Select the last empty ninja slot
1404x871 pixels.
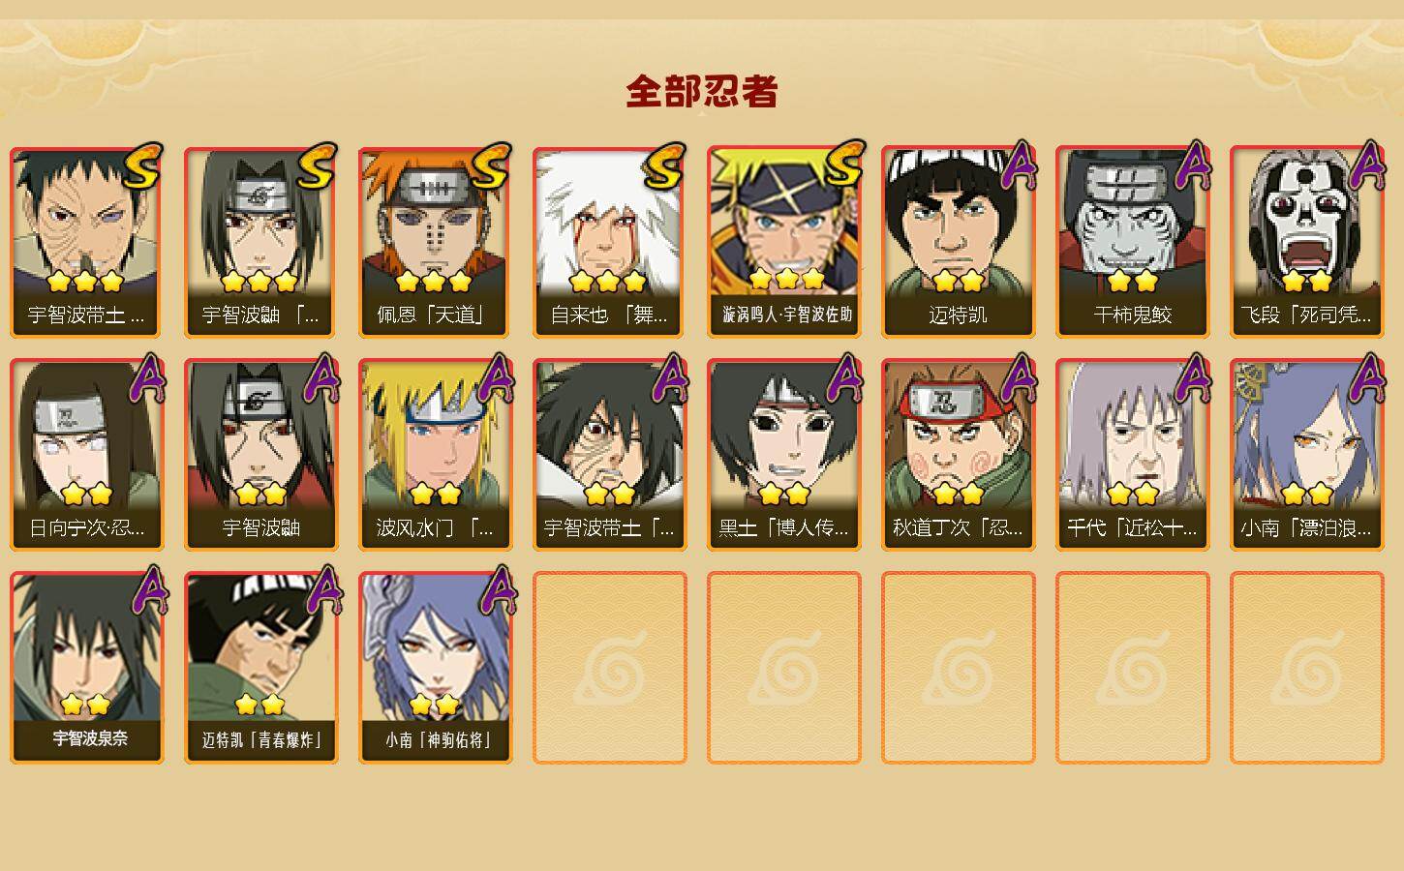pos(1307,668)
